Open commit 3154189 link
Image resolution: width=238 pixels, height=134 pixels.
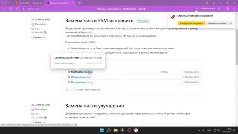pos(39,118)
